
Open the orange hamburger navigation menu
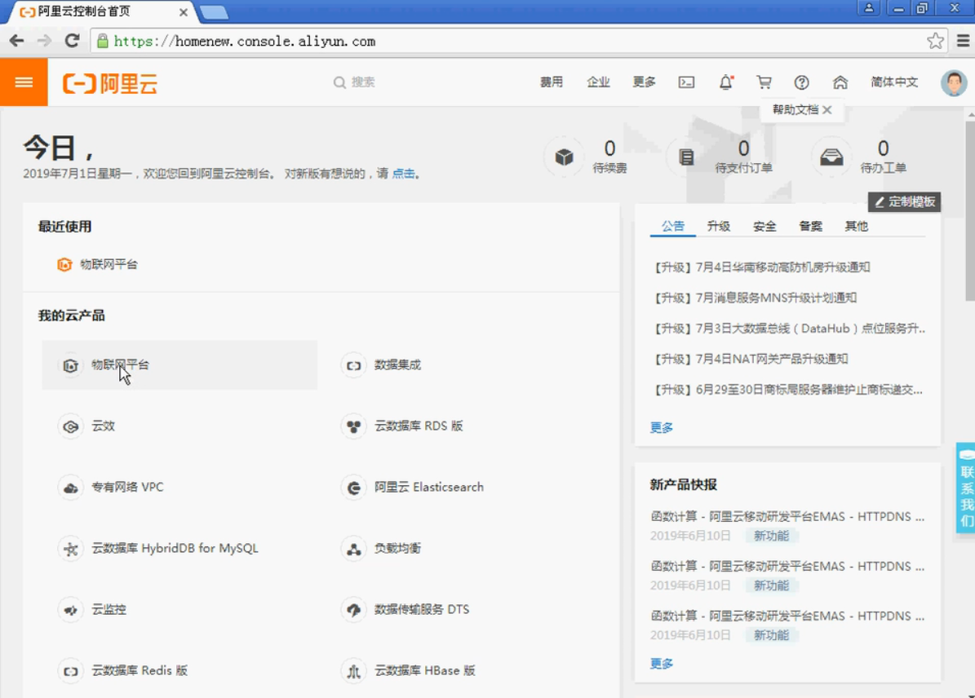24,82
